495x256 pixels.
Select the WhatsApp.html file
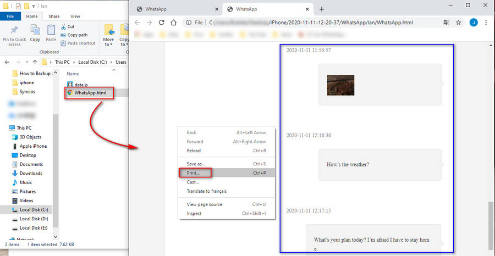[87, 93]
